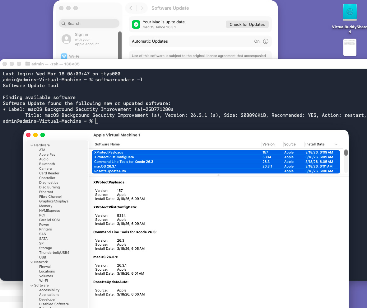The height and width of the screenshot is (308, 367).
Task: Select Thunderbolt/USB4 in sidebar
Action: 54,253
